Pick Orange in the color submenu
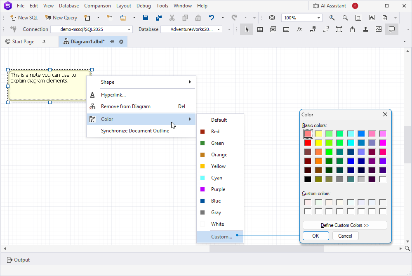This screenshot has width=412, height=276. pyautogui.click(x=220, y=155)
